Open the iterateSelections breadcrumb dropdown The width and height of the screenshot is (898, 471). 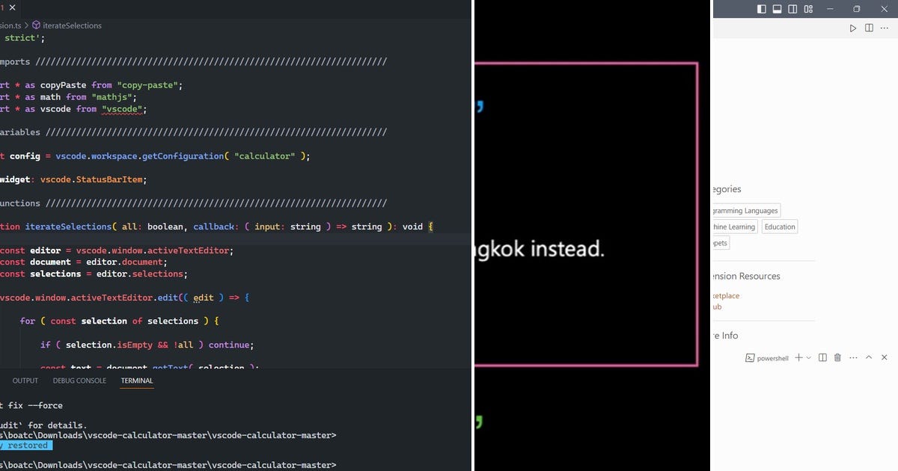[x=73, y=25]
